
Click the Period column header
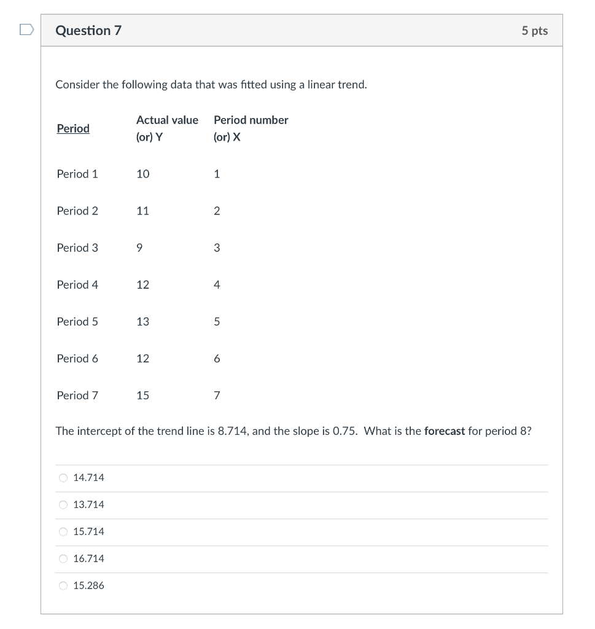(x=72, y=128)
